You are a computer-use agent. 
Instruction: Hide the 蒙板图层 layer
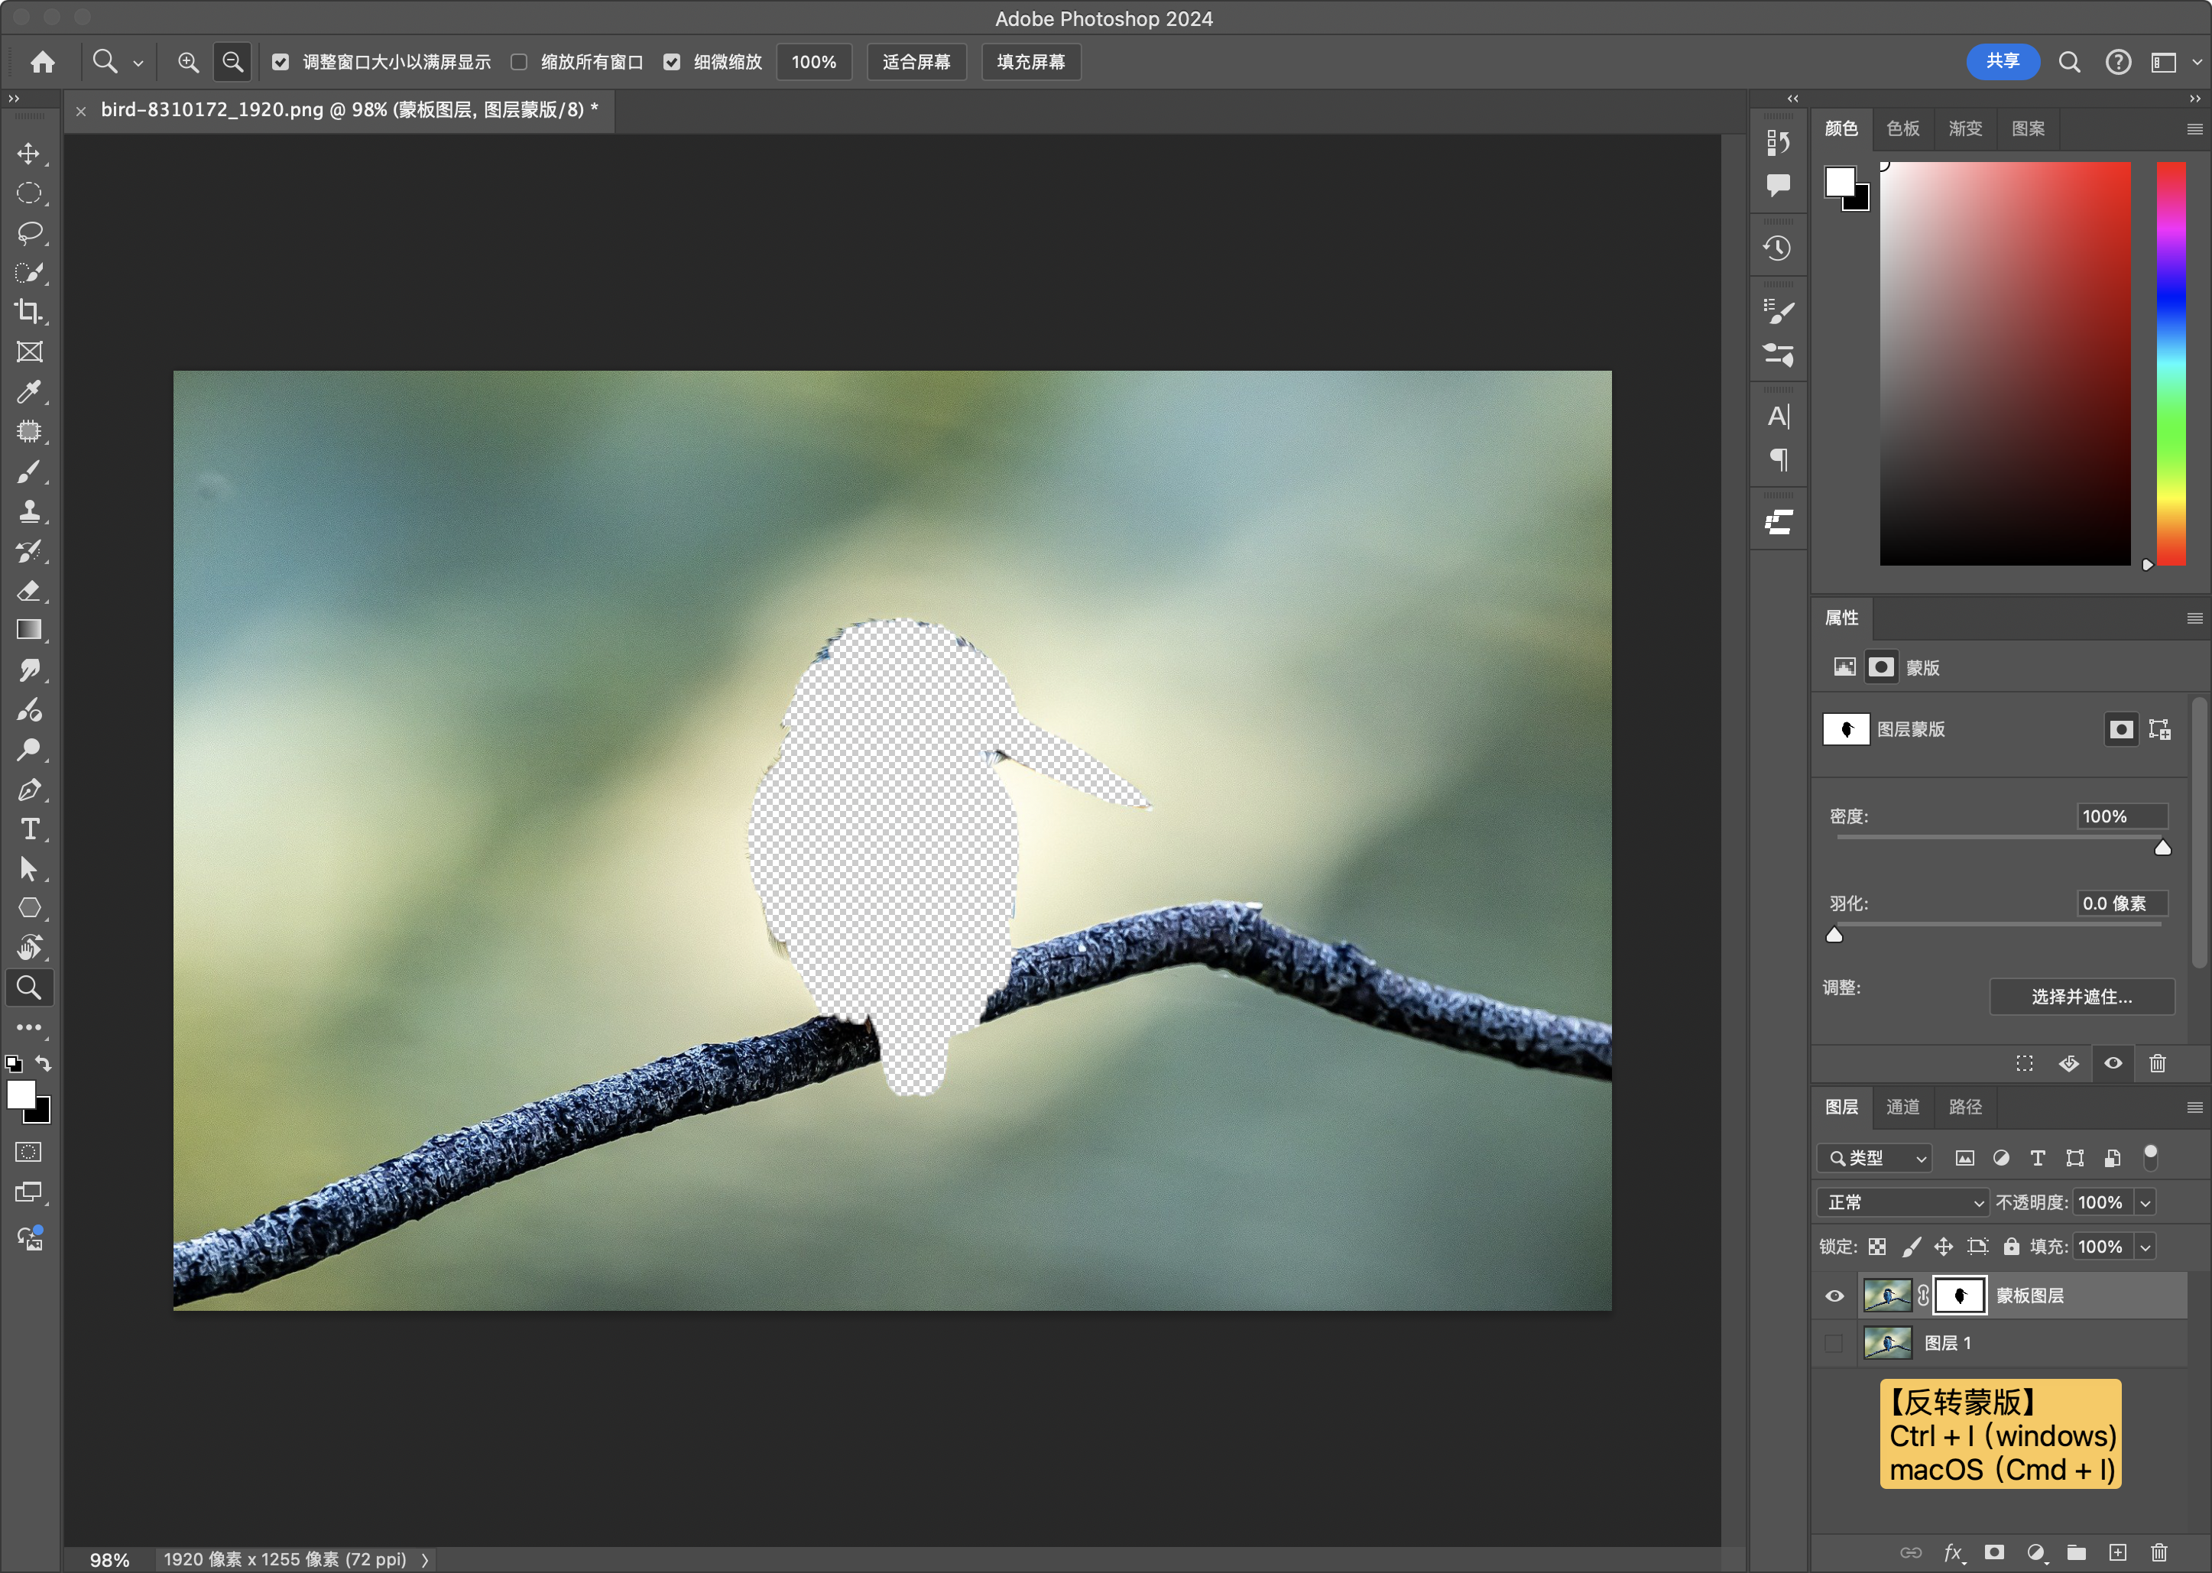1834,1296
